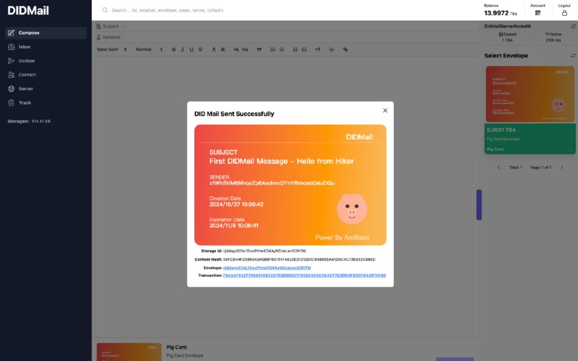Click the sent DIDMail pig card preview
Viewport: 578px width, 361px height.
point(290,185)
